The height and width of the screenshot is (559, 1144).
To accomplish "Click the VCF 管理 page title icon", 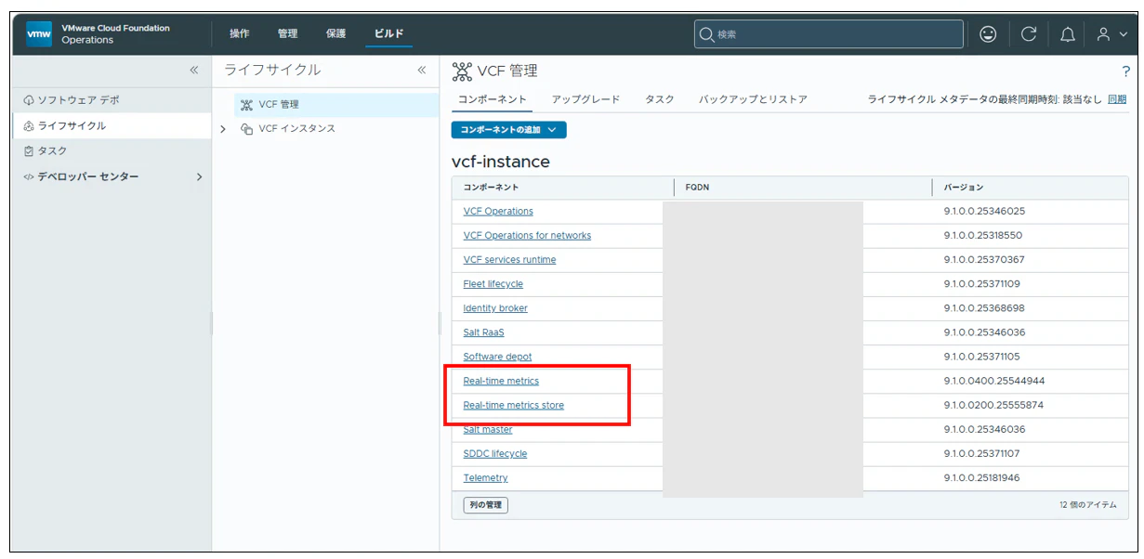I will 462,71.
